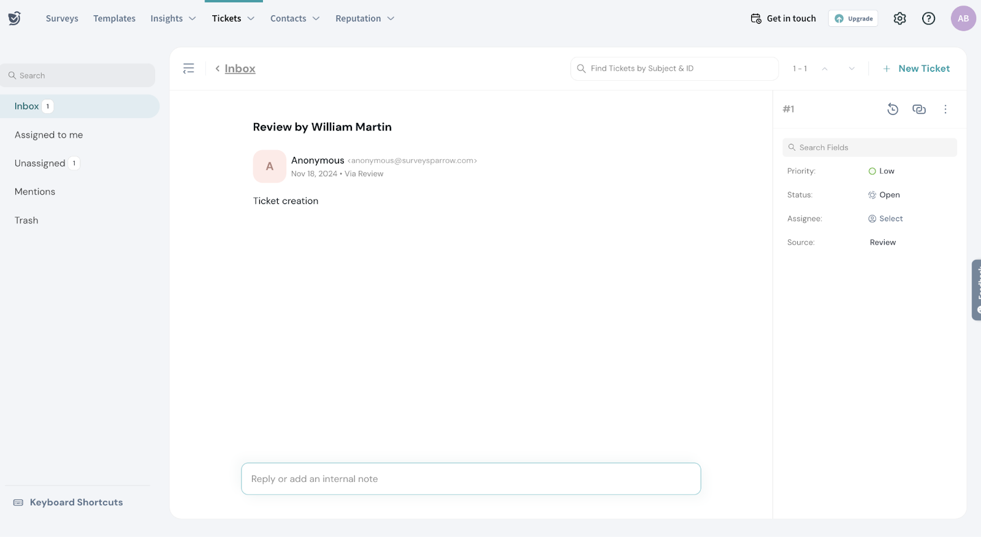This screenshot has width=981, height=537.
Task: Click the New Ticket button
Action: tap(917, 69)
